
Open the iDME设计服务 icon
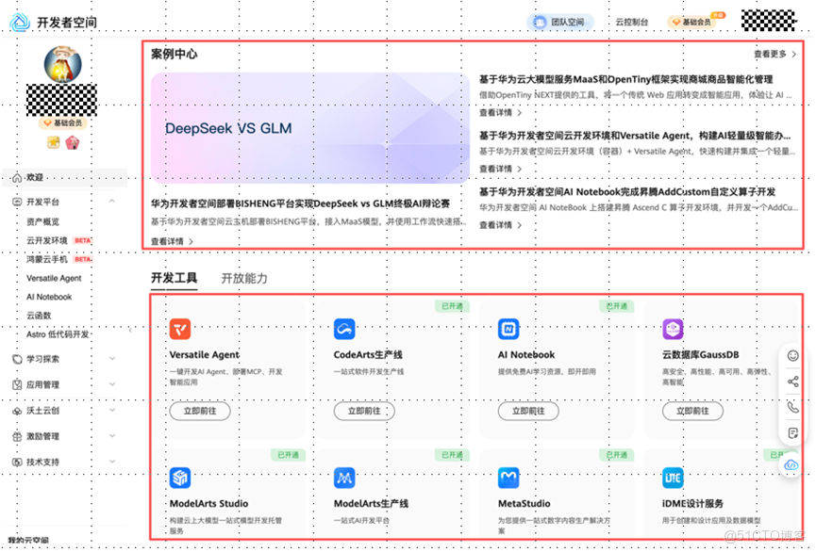(x=674, y=478)
